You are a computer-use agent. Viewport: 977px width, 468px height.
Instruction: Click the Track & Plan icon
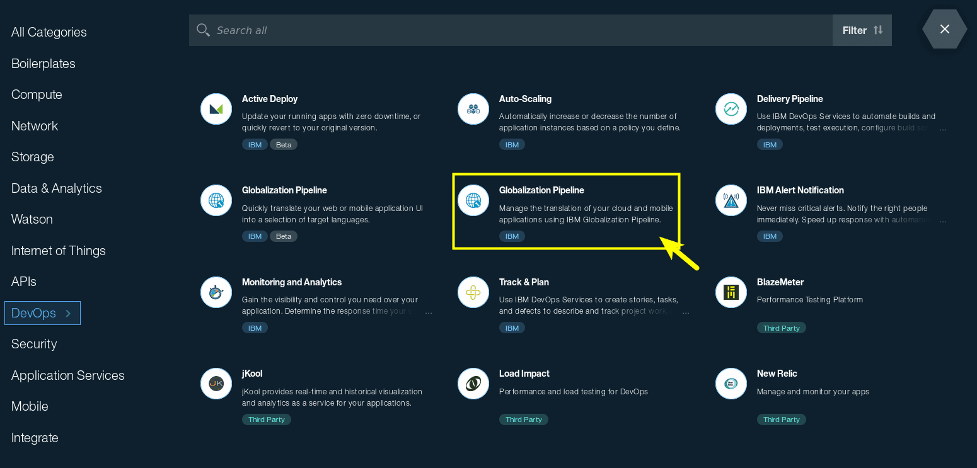(473, 292)
